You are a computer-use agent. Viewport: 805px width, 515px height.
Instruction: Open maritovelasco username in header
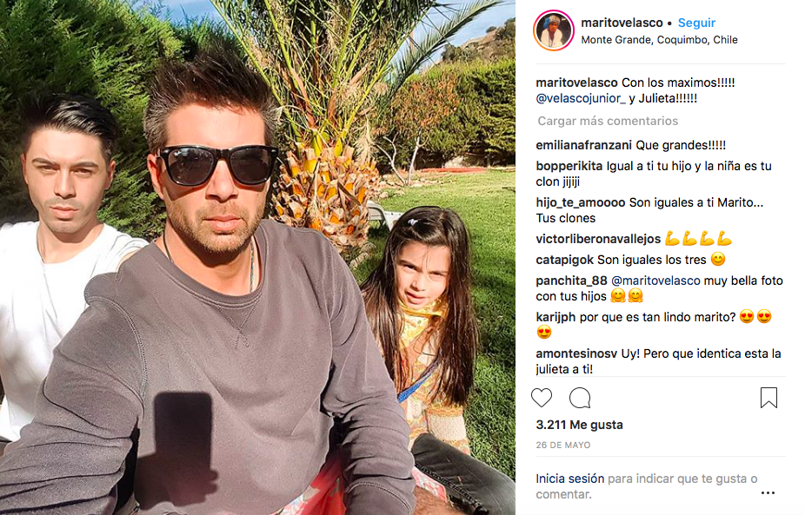pyautogui.click(x=622, y=23)
